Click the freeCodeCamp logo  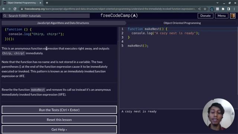pyautogui.click(x=119, y=16)
